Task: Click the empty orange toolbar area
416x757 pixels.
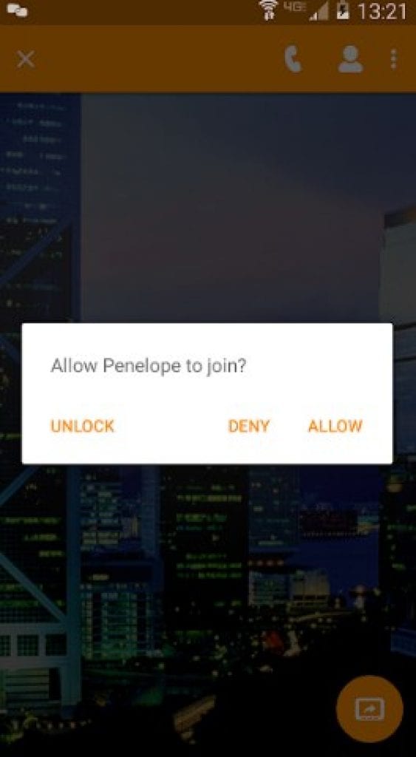Action: (154, 59)
